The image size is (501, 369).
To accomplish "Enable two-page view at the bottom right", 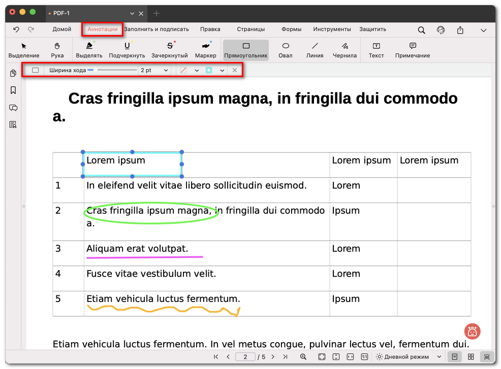I will (x=471, y=357).
